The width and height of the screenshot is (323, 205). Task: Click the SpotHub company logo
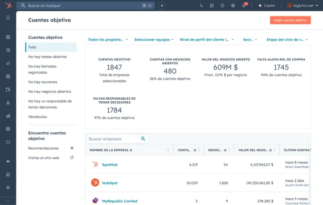95,164
